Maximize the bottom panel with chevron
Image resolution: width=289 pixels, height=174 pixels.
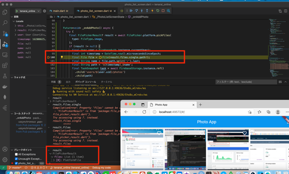tap(285, 82)
